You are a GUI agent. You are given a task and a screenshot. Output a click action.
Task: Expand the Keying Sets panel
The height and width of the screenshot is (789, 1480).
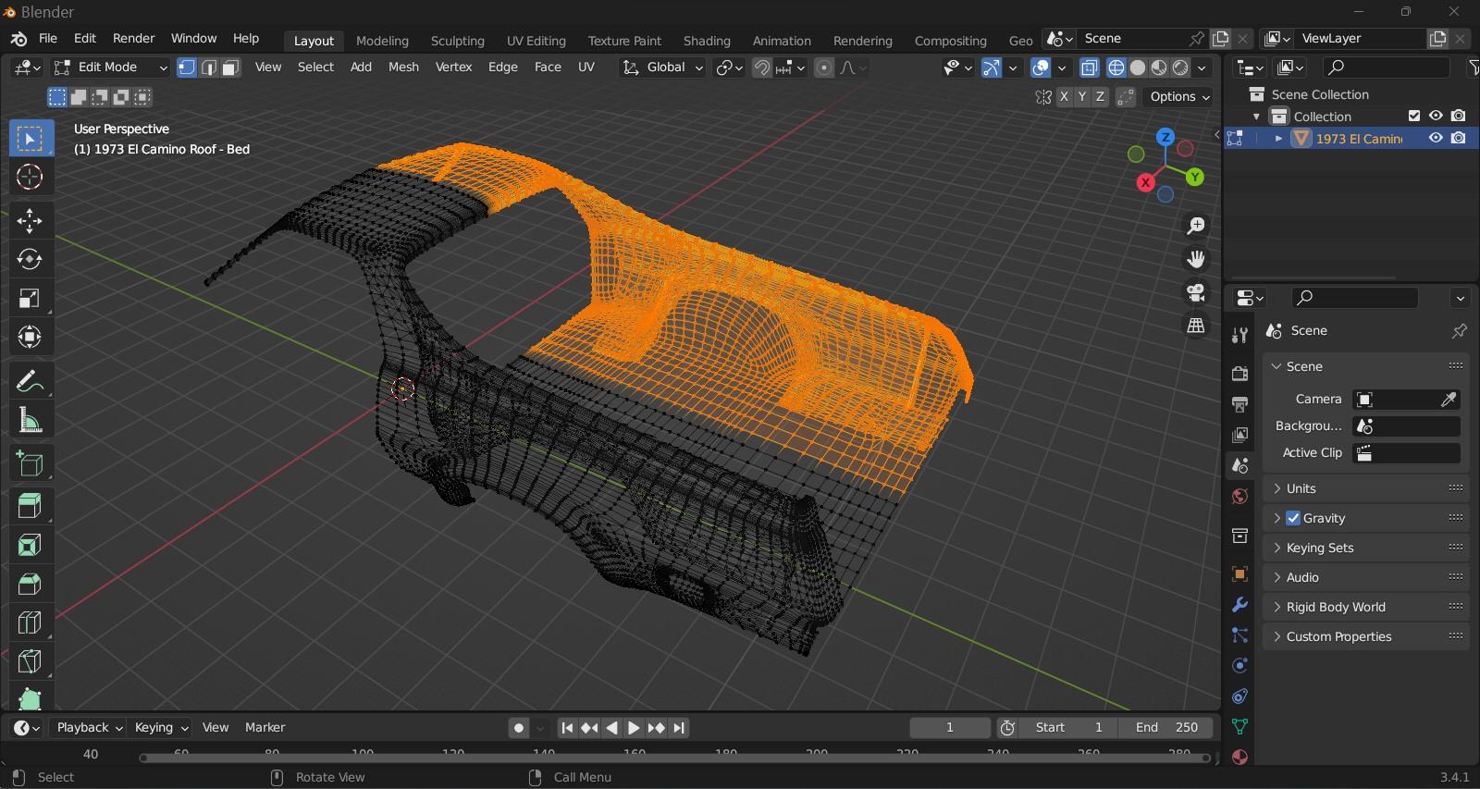[1365, 548]
